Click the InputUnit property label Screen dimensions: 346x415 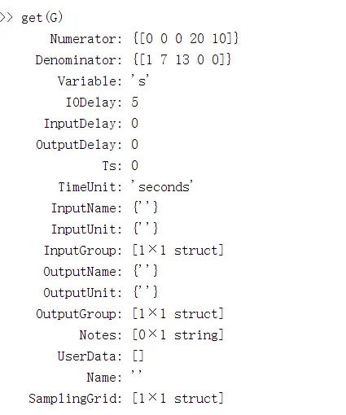pos(87,229)
